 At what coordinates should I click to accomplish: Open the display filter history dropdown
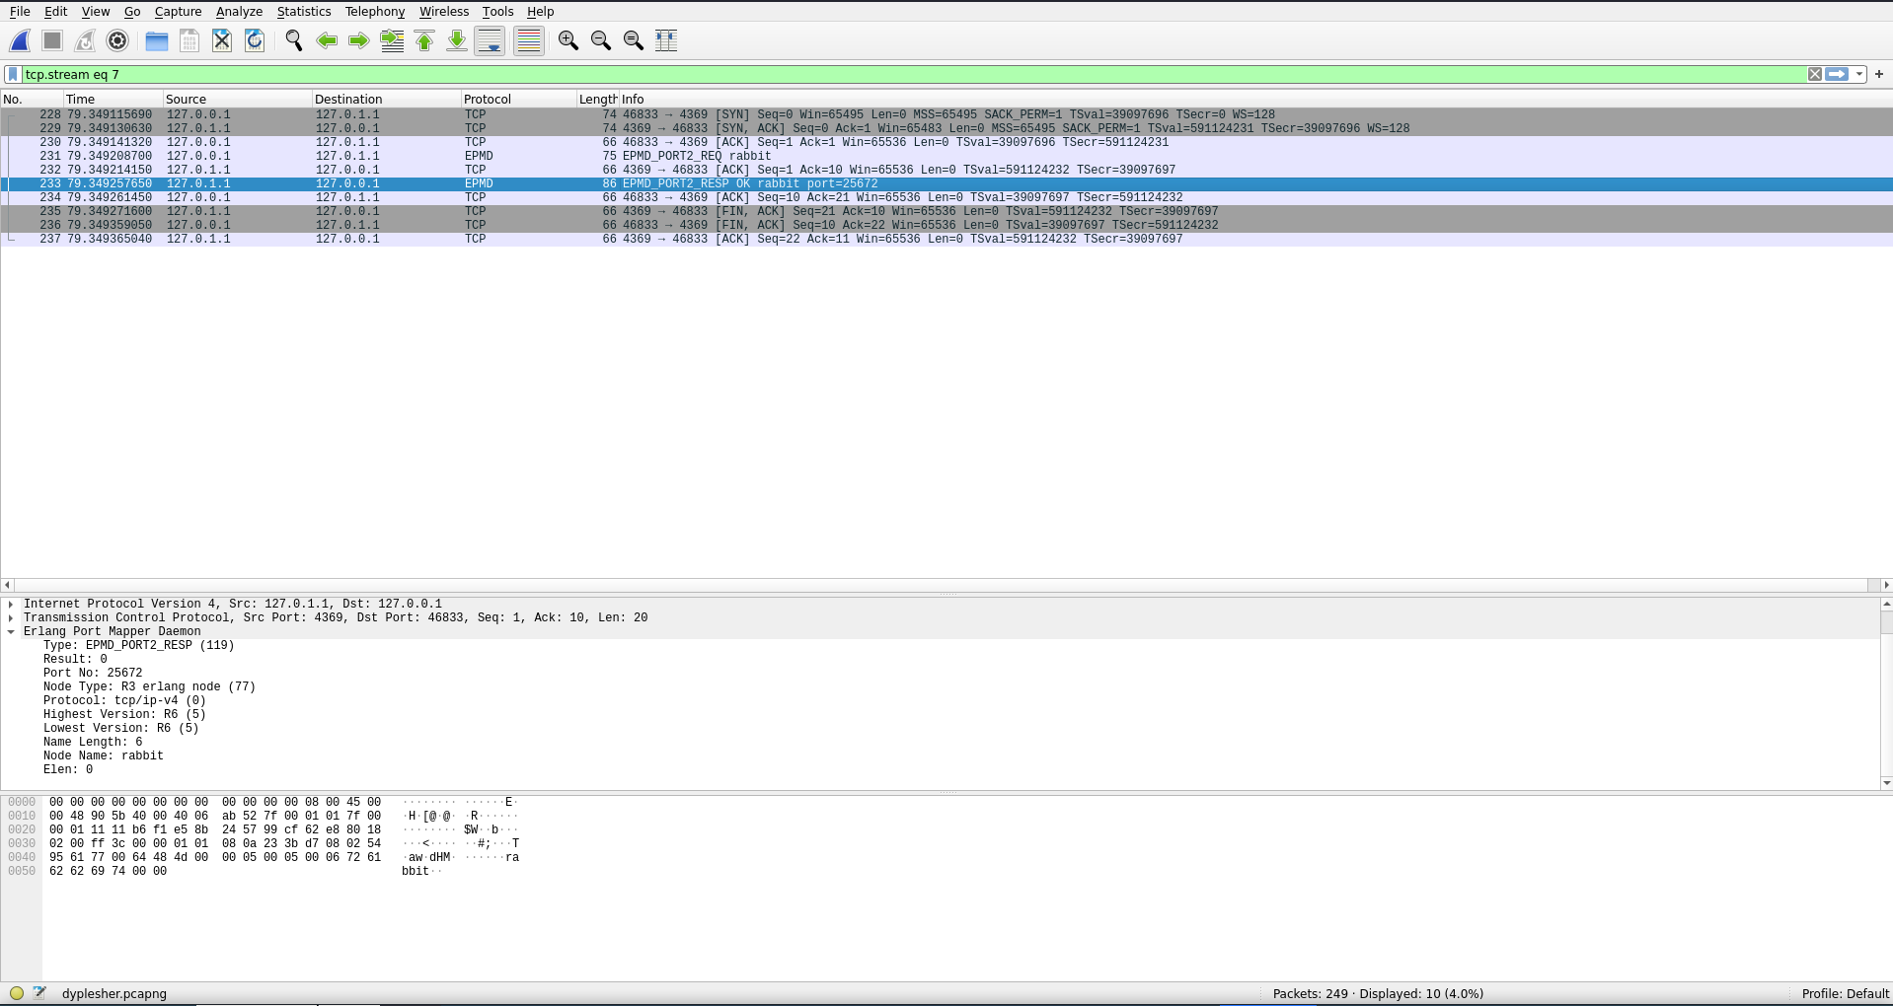1859,74
